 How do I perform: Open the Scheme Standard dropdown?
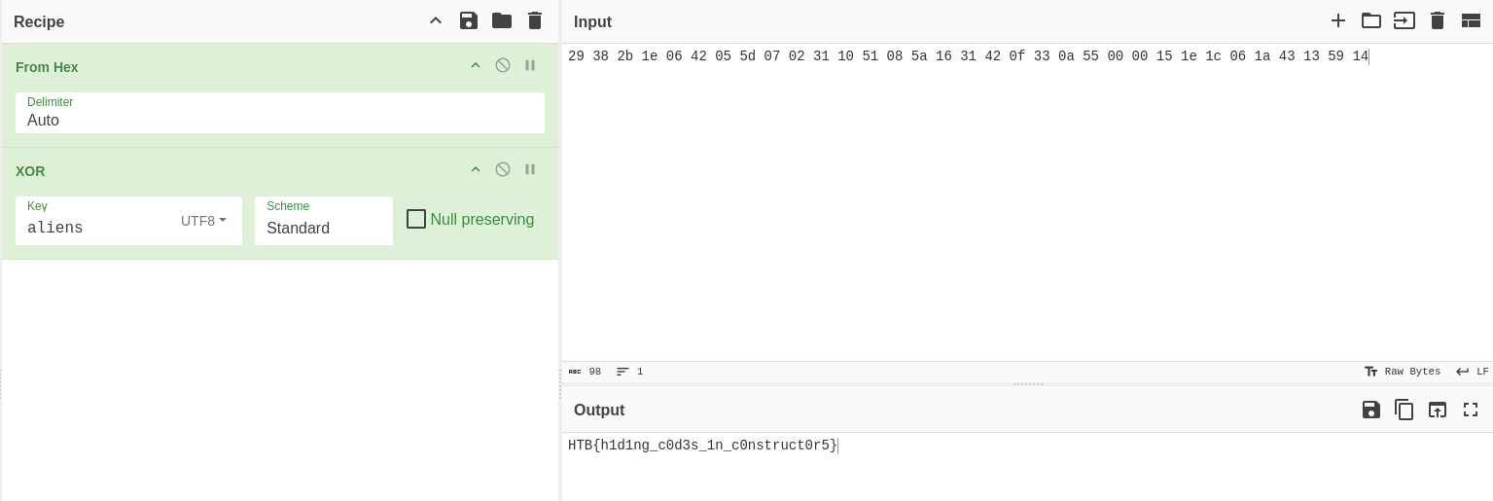point(324,221)
